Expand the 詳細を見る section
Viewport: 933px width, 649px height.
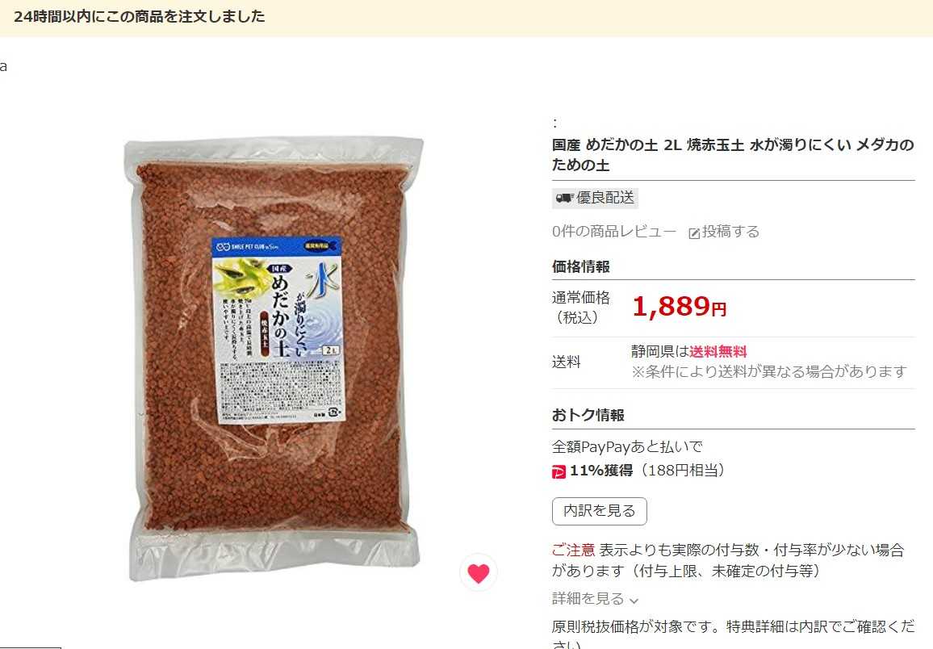(x=595, y=598)
